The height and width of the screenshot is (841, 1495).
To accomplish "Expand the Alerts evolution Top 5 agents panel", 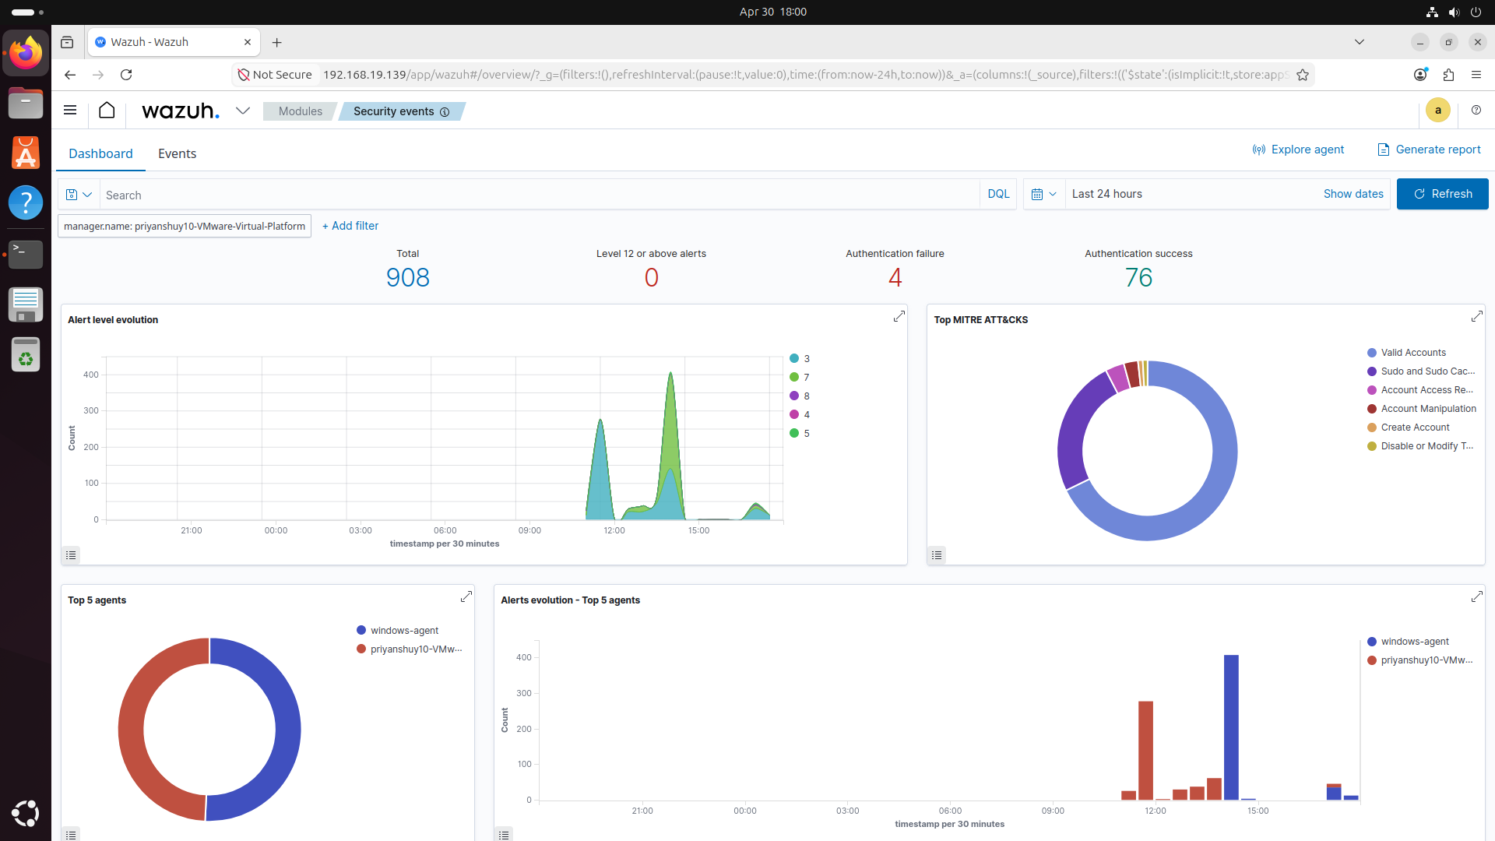I will [x=1477, y=596].
